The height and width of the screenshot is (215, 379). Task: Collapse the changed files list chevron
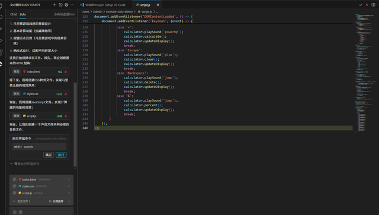click(14, 201)
